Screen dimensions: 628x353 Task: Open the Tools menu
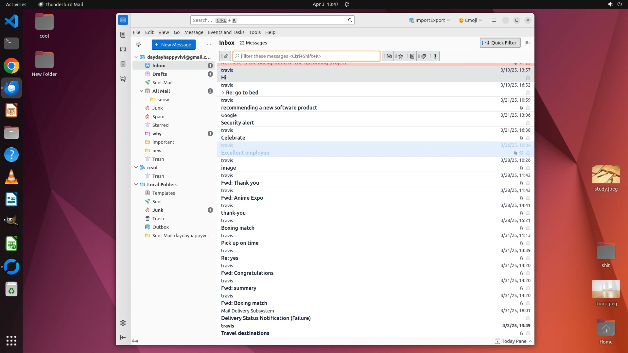coord(254,32)
